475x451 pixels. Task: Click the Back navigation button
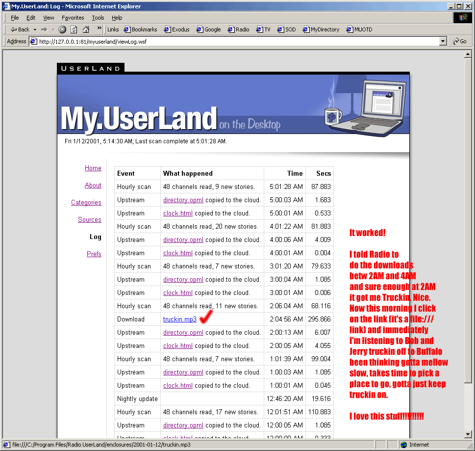pos(20,29)
